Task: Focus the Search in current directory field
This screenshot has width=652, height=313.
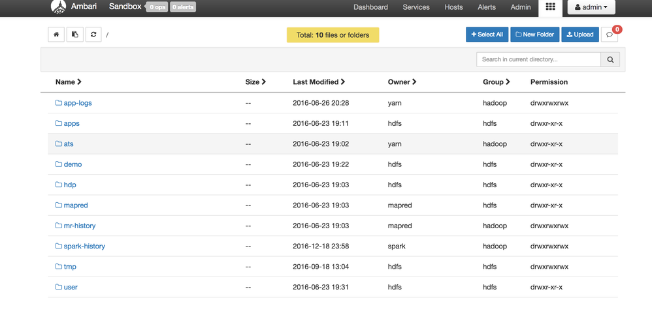Action: pos(538,59)
